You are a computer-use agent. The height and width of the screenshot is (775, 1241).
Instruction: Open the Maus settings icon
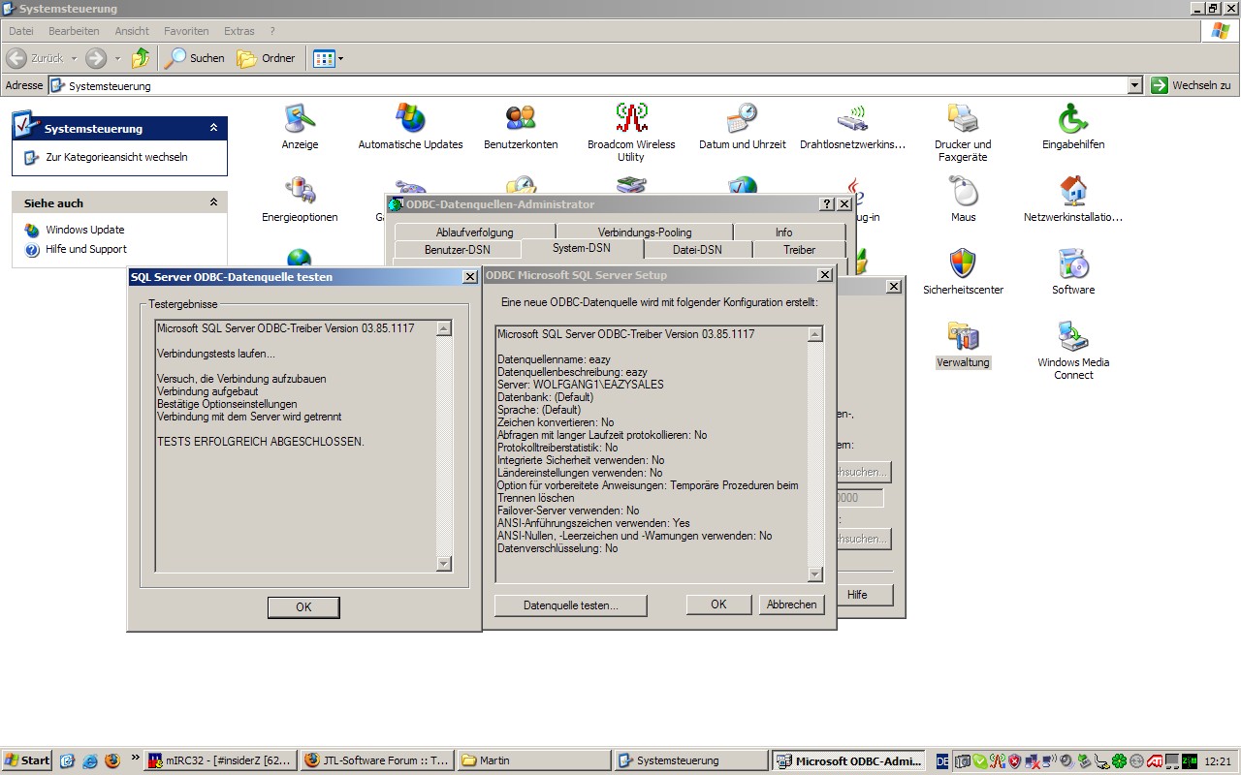963,192
